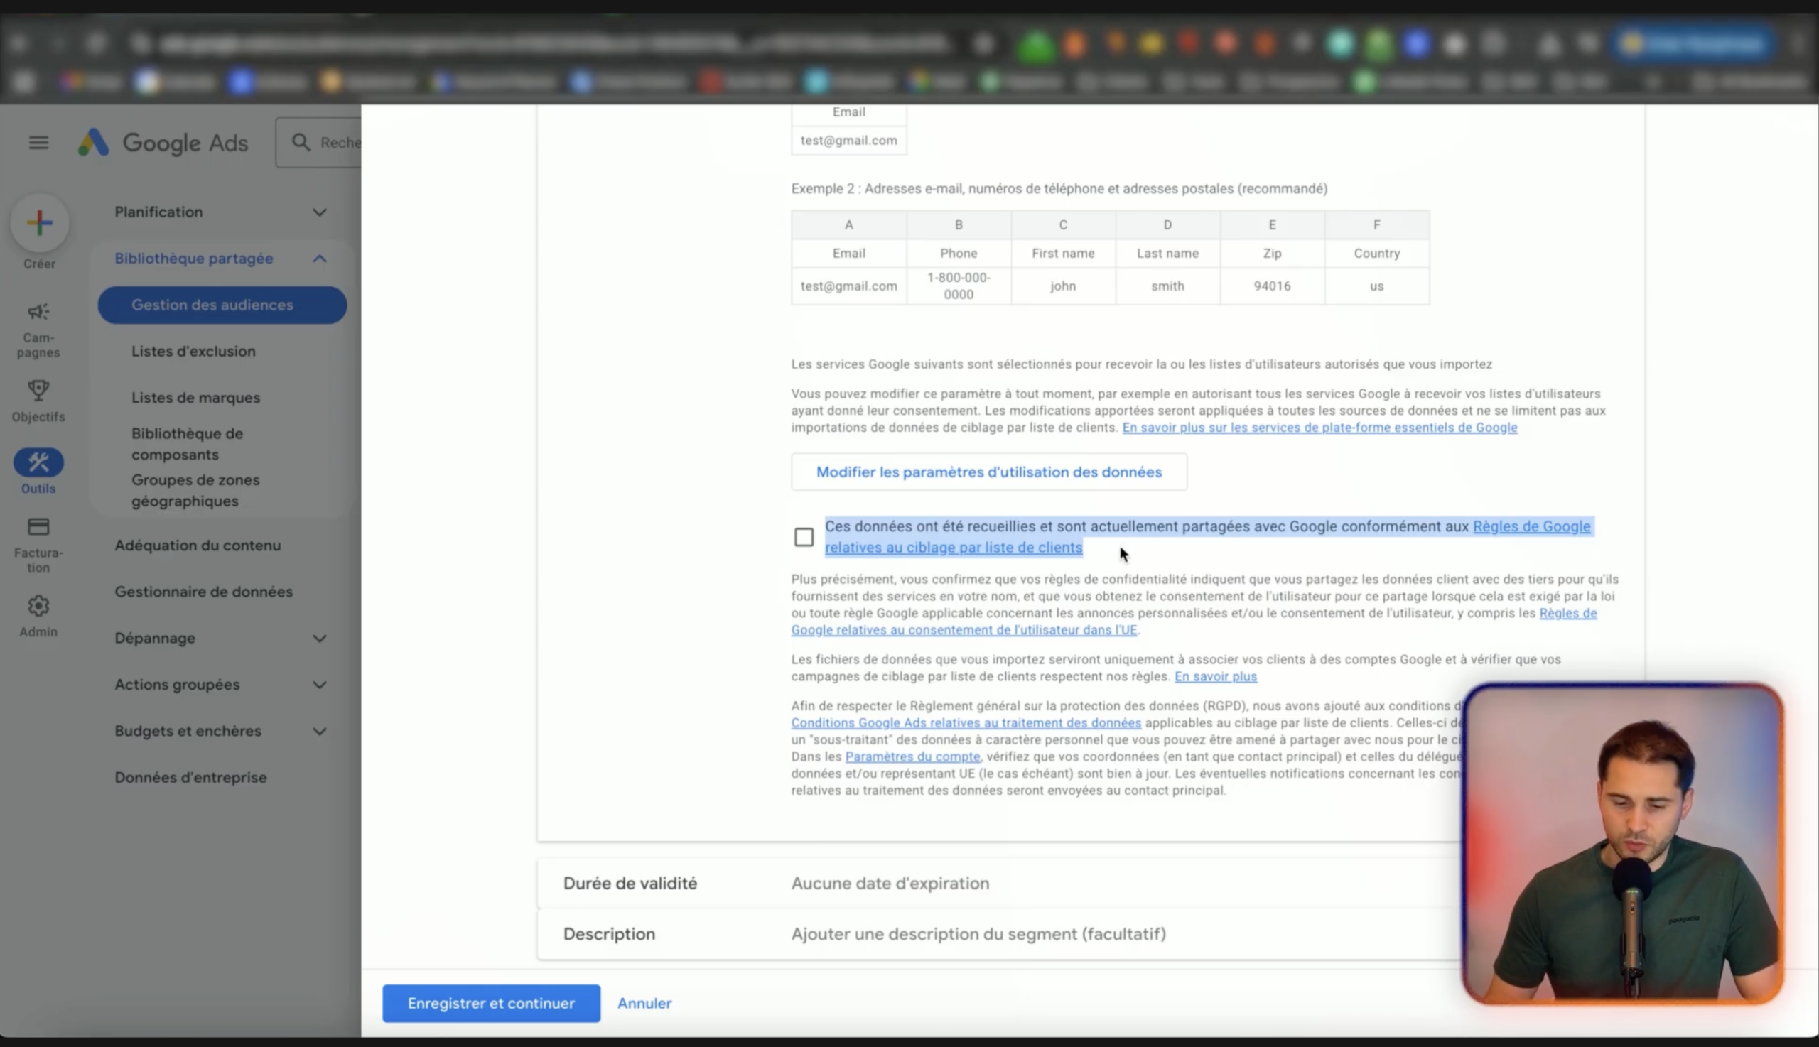
Task: Open Paramètres du compte link
Action: coord(912,756)
